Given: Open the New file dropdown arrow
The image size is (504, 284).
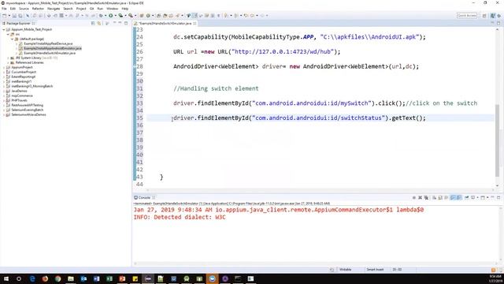Looking at the screenshot, I should pos(9,16).
